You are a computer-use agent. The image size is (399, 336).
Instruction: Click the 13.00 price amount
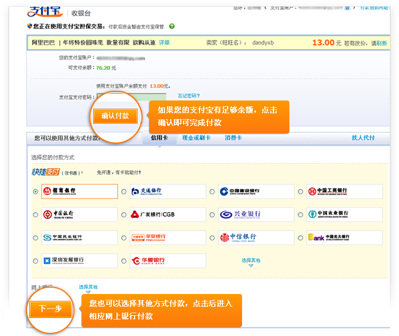click(323, 43)
